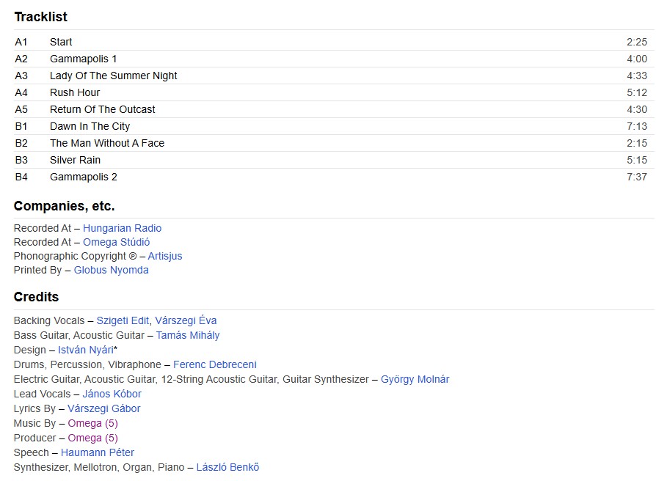Click Omega (5) link beside Producer
The height and width of the screenshot is (481, 656).
(92, 438)
